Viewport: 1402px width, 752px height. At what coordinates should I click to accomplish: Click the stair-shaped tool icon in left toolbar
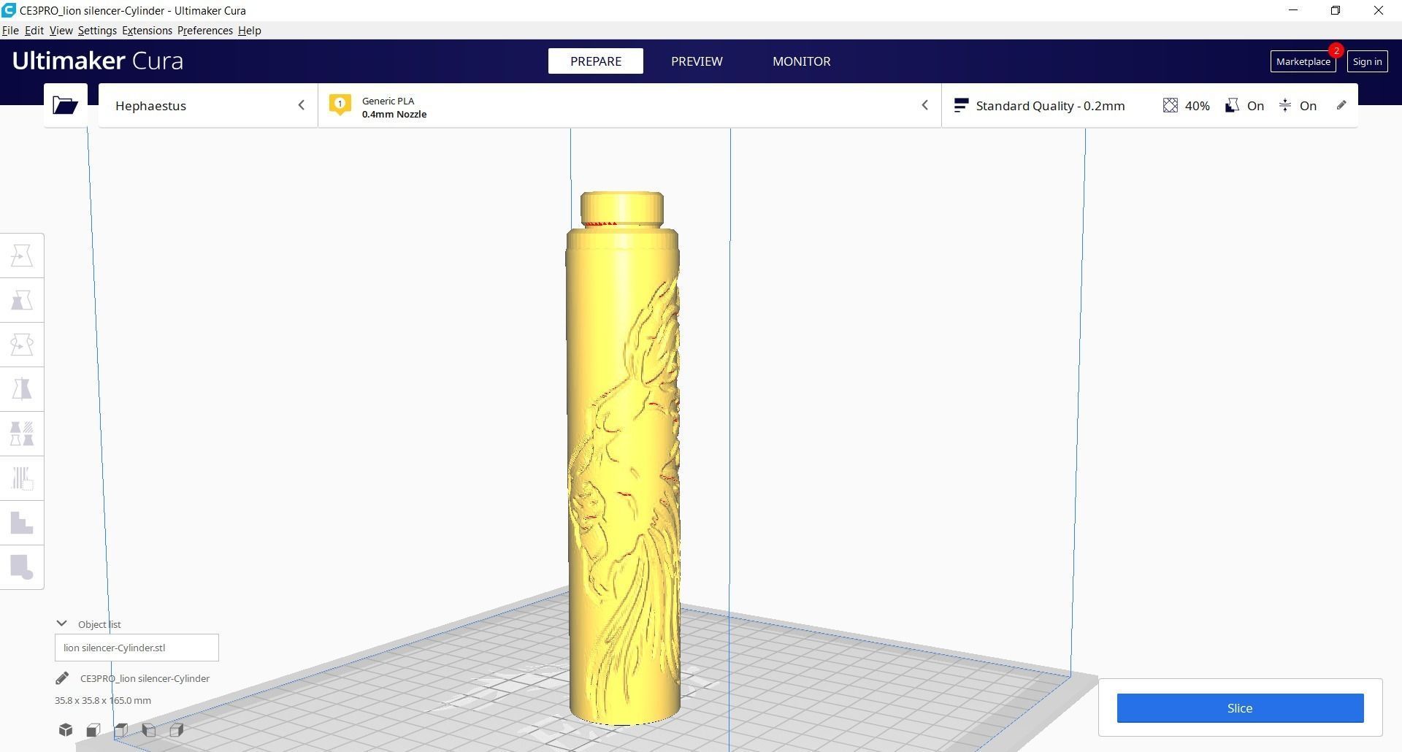pyautogui.click(x=22, y=523)
